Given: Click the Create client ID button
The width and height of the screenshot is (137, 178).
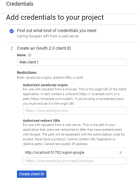Looking at the screenshot, I should (x=32, y=174).
